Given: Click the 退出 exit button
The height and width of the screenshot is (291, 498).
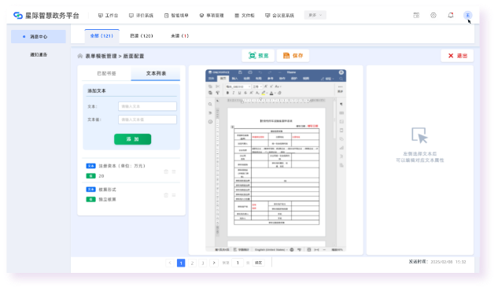Looking at the screenshot, I should point(457,56).
